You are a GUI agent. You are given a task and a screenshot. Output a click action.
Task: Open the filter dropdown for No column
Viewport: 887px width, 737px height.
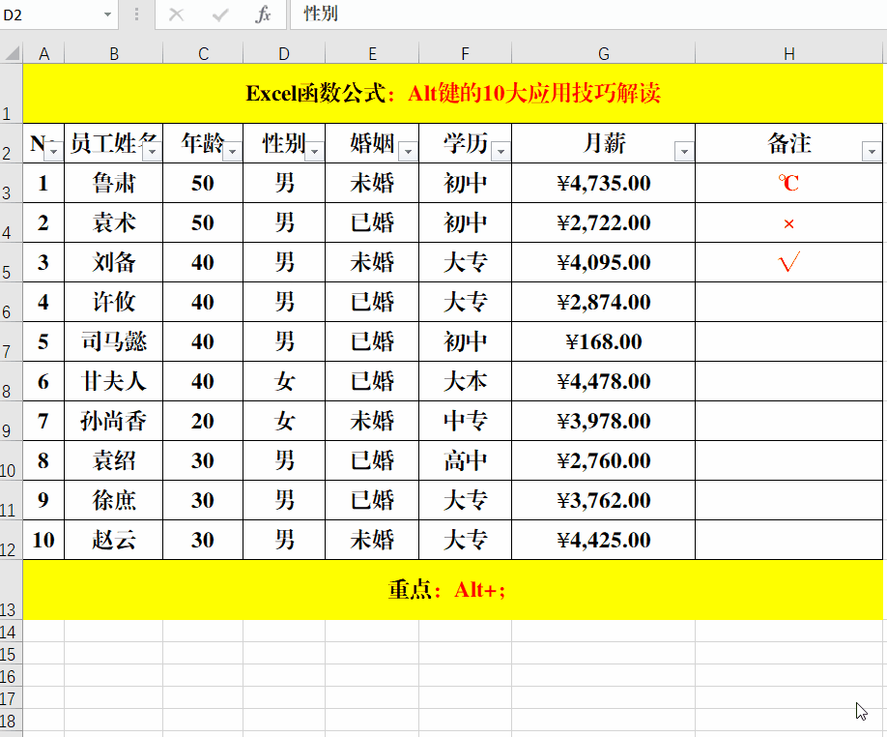tap(54, 151)
